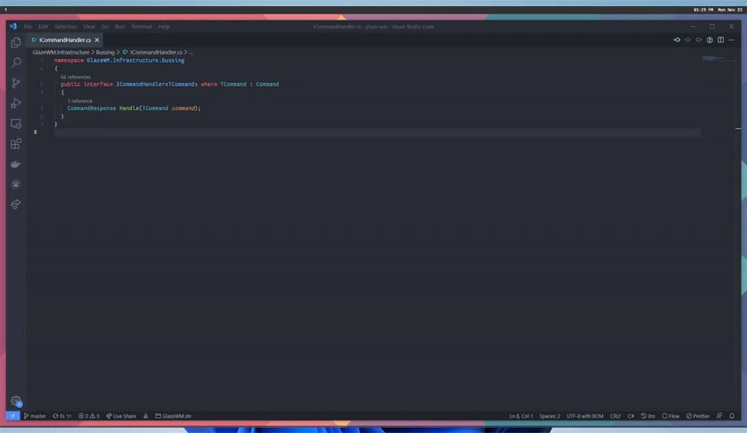Open the Live Share view in activity bar

tap(16, 205)
